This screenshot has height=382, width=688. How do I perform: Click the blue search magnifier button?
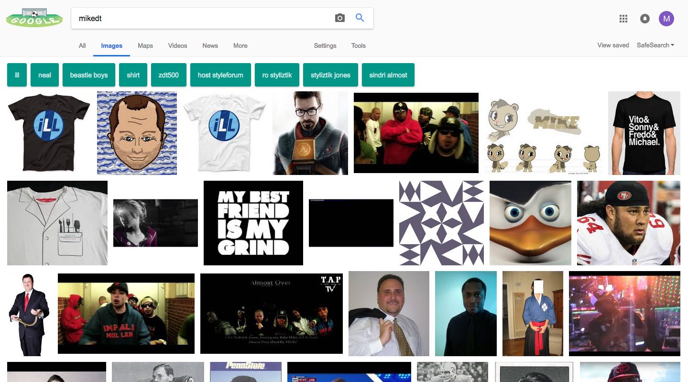tap(360, 18)
